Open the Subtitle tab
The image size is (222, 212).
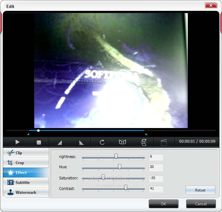(26, 182)
